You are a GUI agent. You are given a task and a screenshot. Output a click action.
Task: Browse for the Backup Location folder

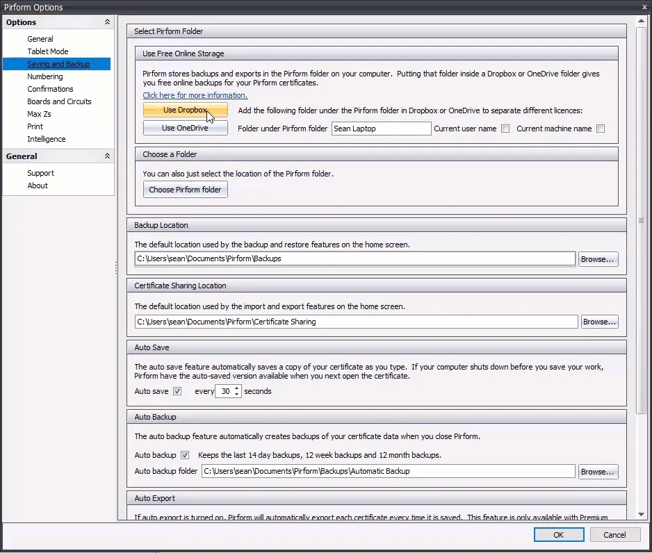click(x=598, y=258)
